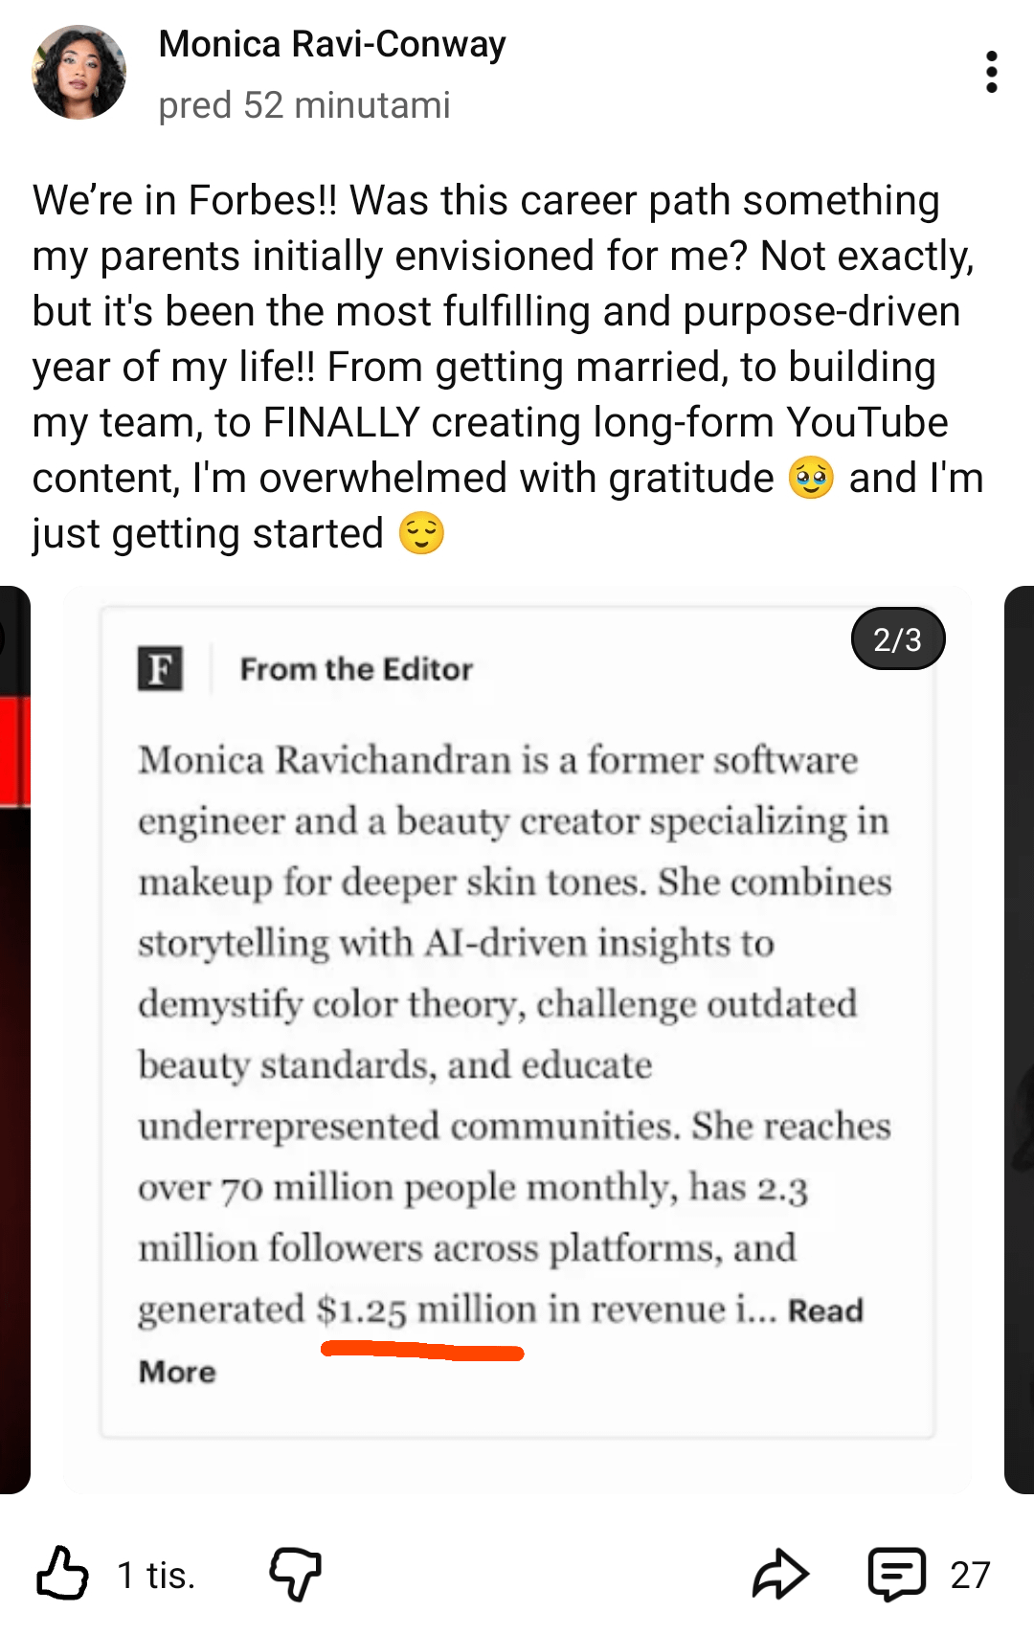Like the post with thumbs up
Image resolution: width=1034 pixels, height=1634 pixels.
pyautogui.click(x=62, y=1574)
